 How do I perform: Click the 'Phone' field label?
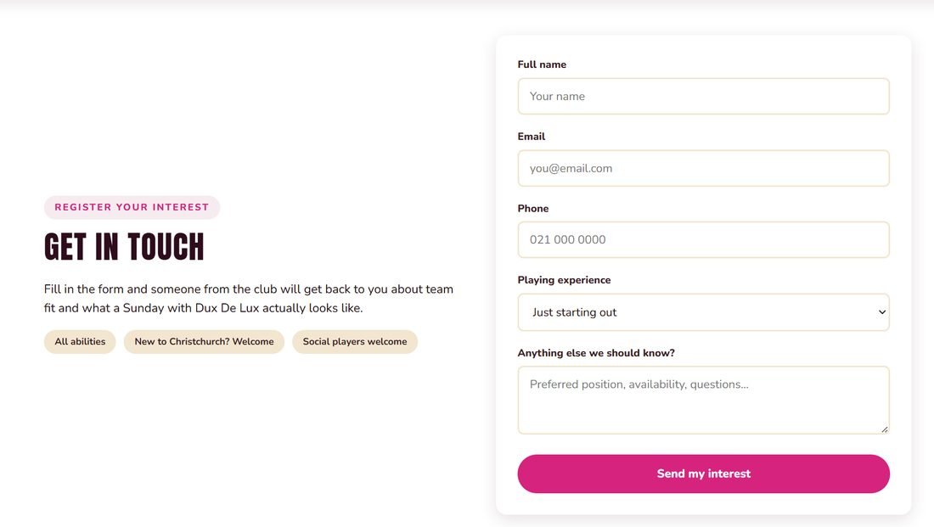click(532, 209)
